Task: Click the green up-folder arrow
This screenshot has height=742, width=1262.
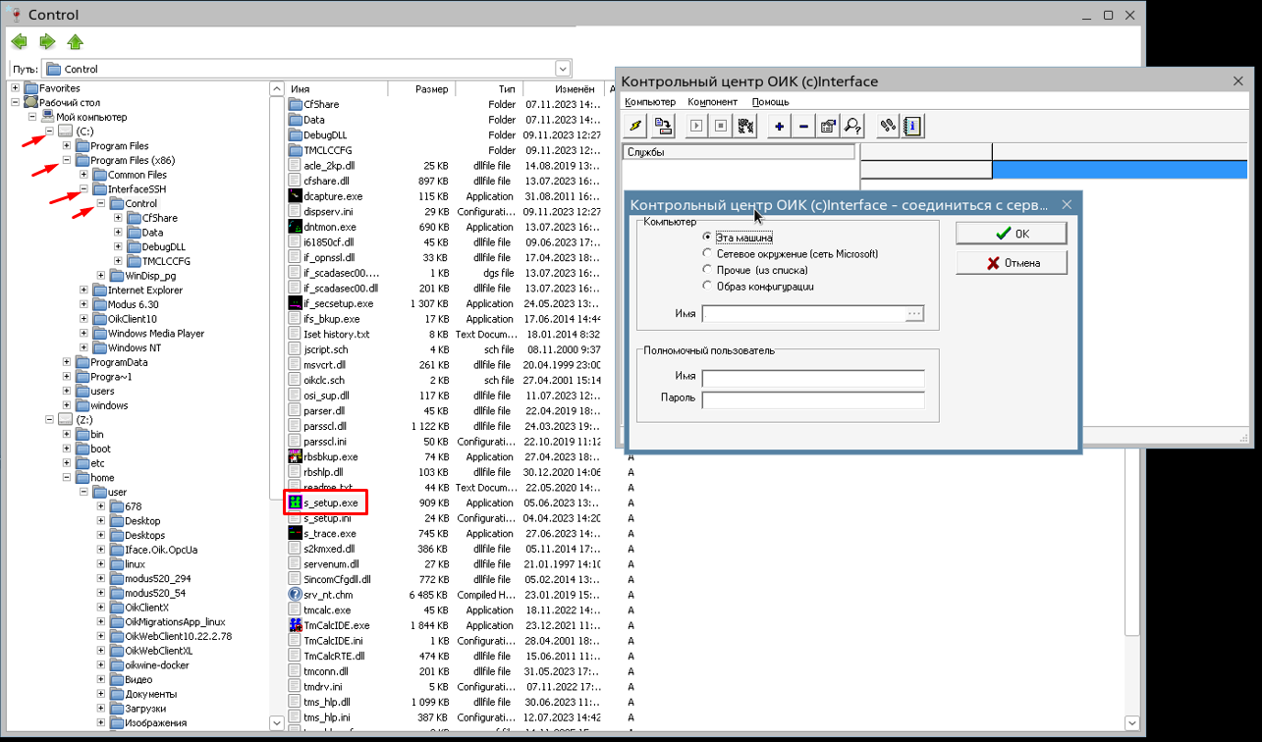Action: pyautogui.click(x=75, y=41)
